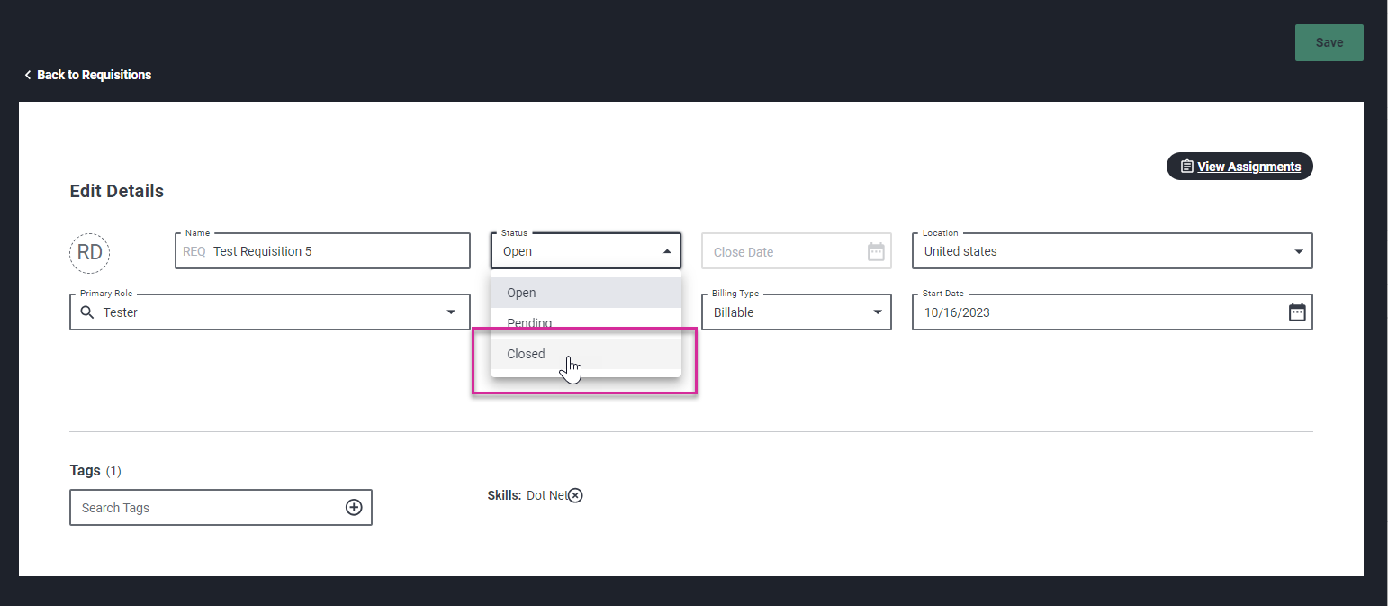Edit the Name field Test Requisition 5
This screenshot has width=1388, height=606.
click(322, 251)
